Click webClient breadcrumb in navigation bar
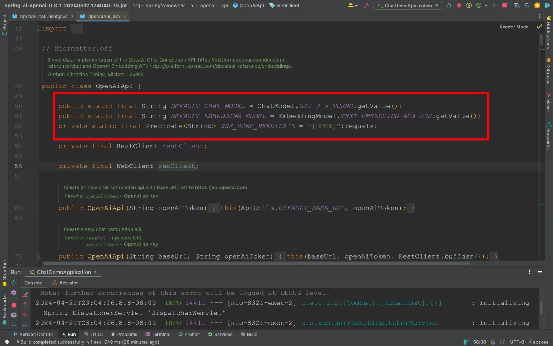This screenshot has width=553, height=346. (284, 6)
